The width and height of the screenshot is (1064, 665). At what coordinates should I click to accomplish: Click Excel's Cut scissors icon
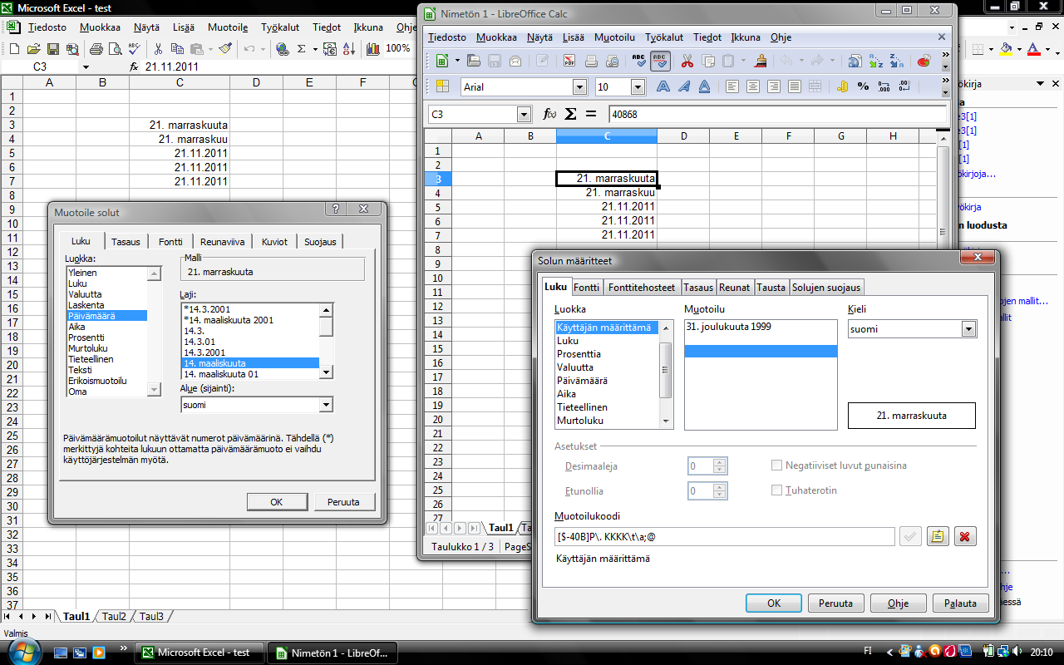[x=159, y=49]
